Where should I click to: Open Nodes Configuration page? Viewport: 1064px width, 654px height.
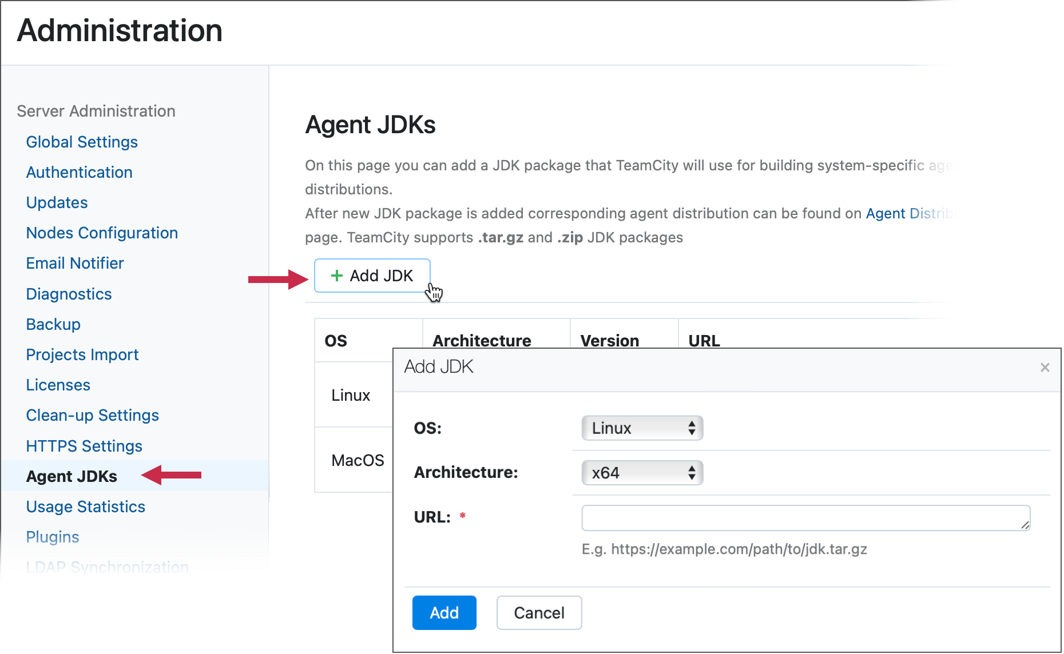(102, 233)
